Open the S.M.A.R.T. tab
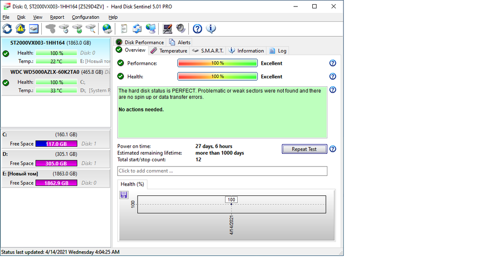 click(x=208, y=51)
